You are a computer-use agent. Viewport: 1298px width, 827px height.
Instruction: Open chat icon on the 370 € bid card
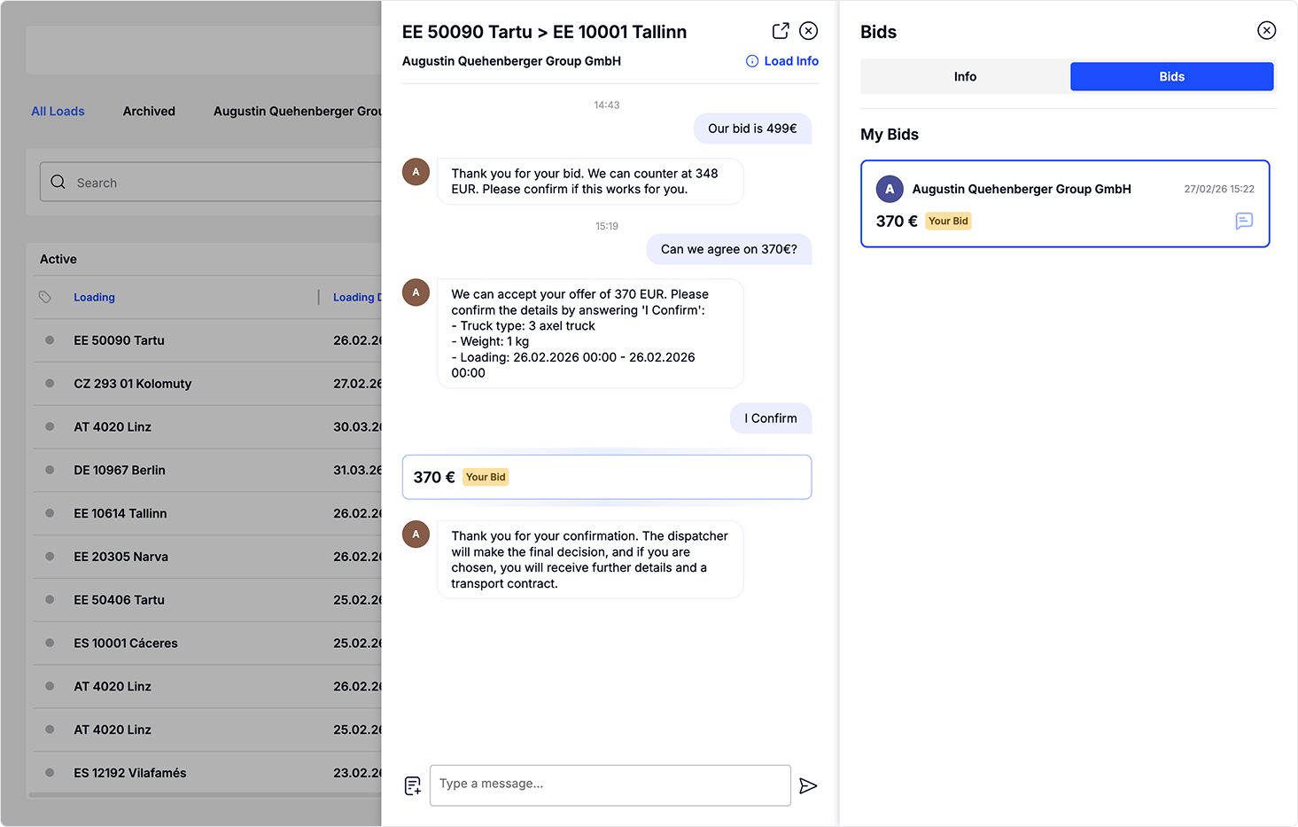(x=1243, y=221)
